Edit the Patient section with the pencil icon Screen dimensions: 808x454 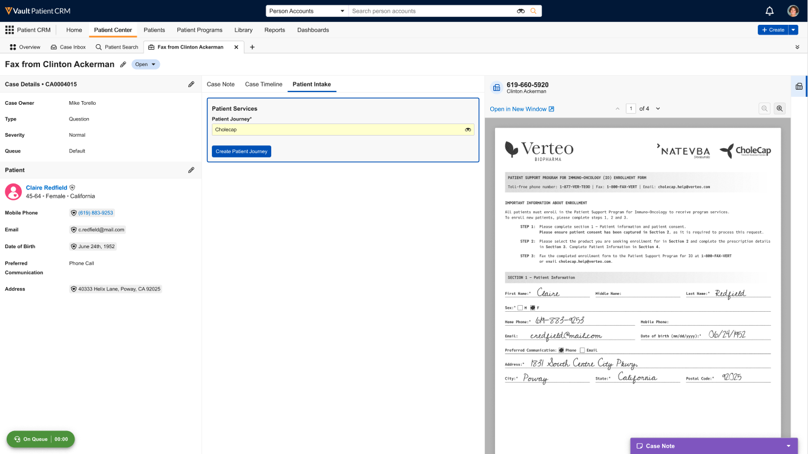pos(191,170)
